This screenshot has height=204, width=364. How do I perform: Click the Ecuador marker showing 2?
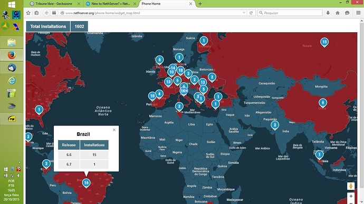tap(46, 164)
